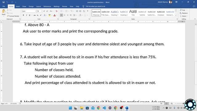Image resolution: width=197 pixels, height=111 pixels.
Task: Click the Windows Start button
Action: point(70,108)
